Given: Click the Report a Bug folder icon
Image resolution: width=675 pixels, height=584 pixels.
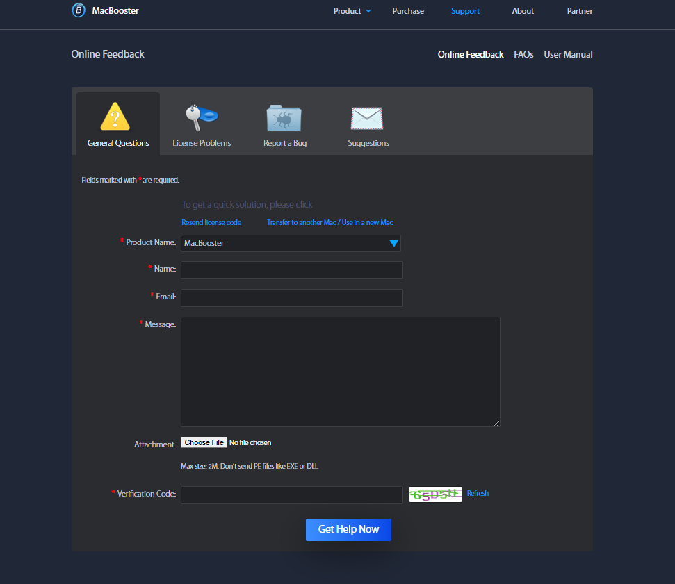Looking at the screenshot, I should pos(284,118).
